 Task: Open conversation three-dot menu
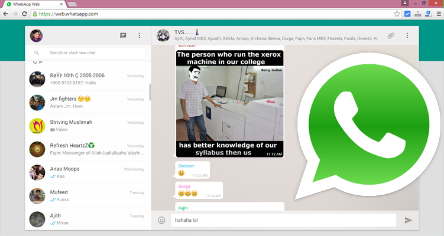coord(407,35)
